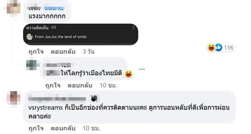Click ตอบกลับ under the แรงมาก comment
Viewport: 251px width, 134px height.
point(63,52)
